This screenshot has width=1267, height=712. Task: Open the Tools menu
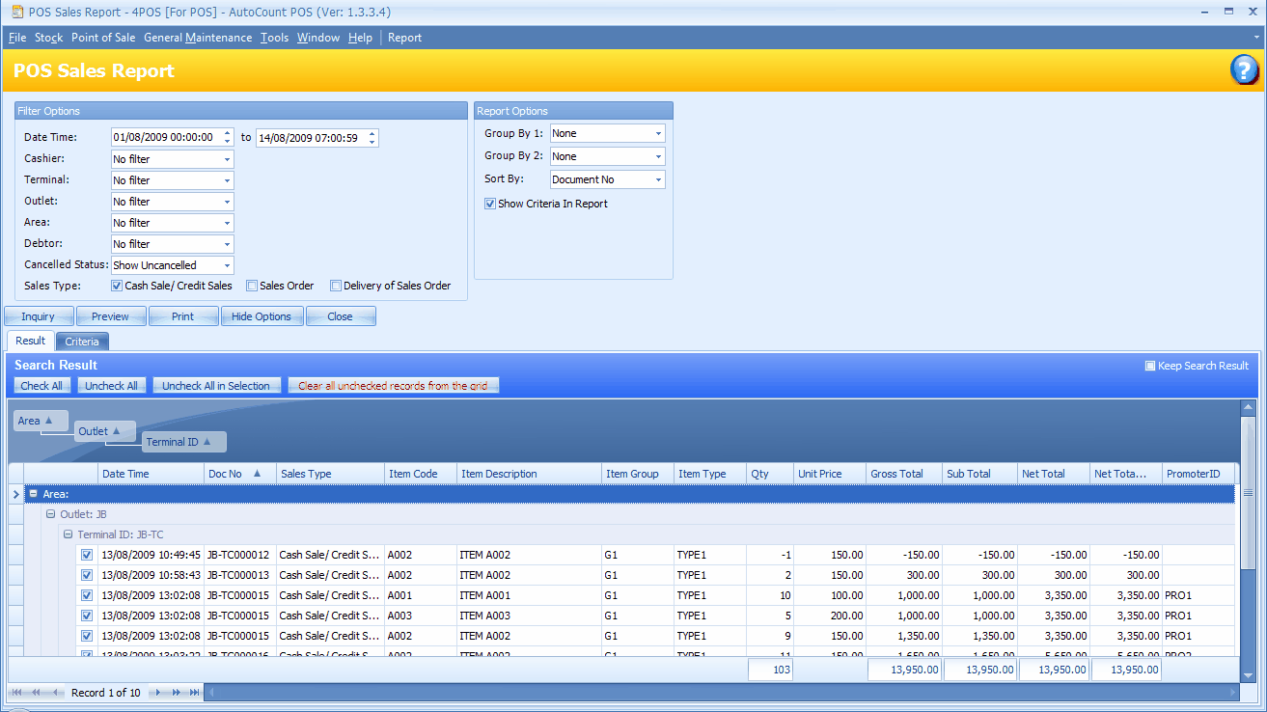[274, 38]
